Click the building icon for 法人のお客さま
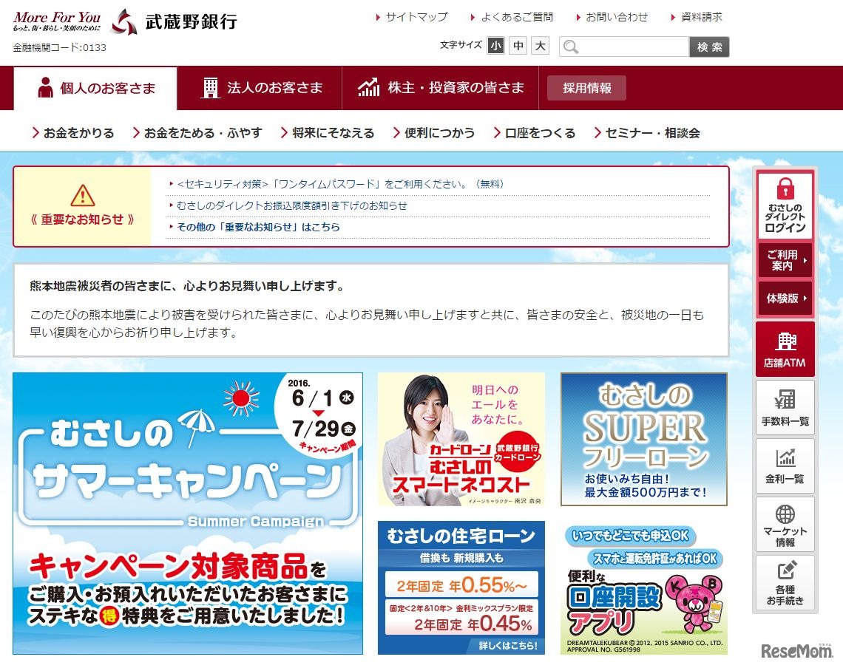This screenshot has width=843, height=668. pos(210,88)
